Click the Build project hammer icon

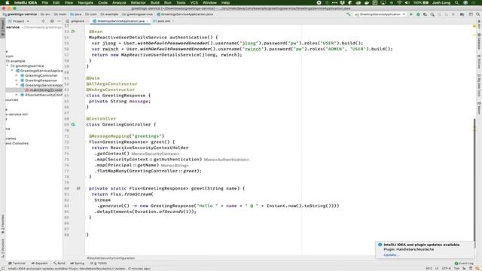click(348, 14)
